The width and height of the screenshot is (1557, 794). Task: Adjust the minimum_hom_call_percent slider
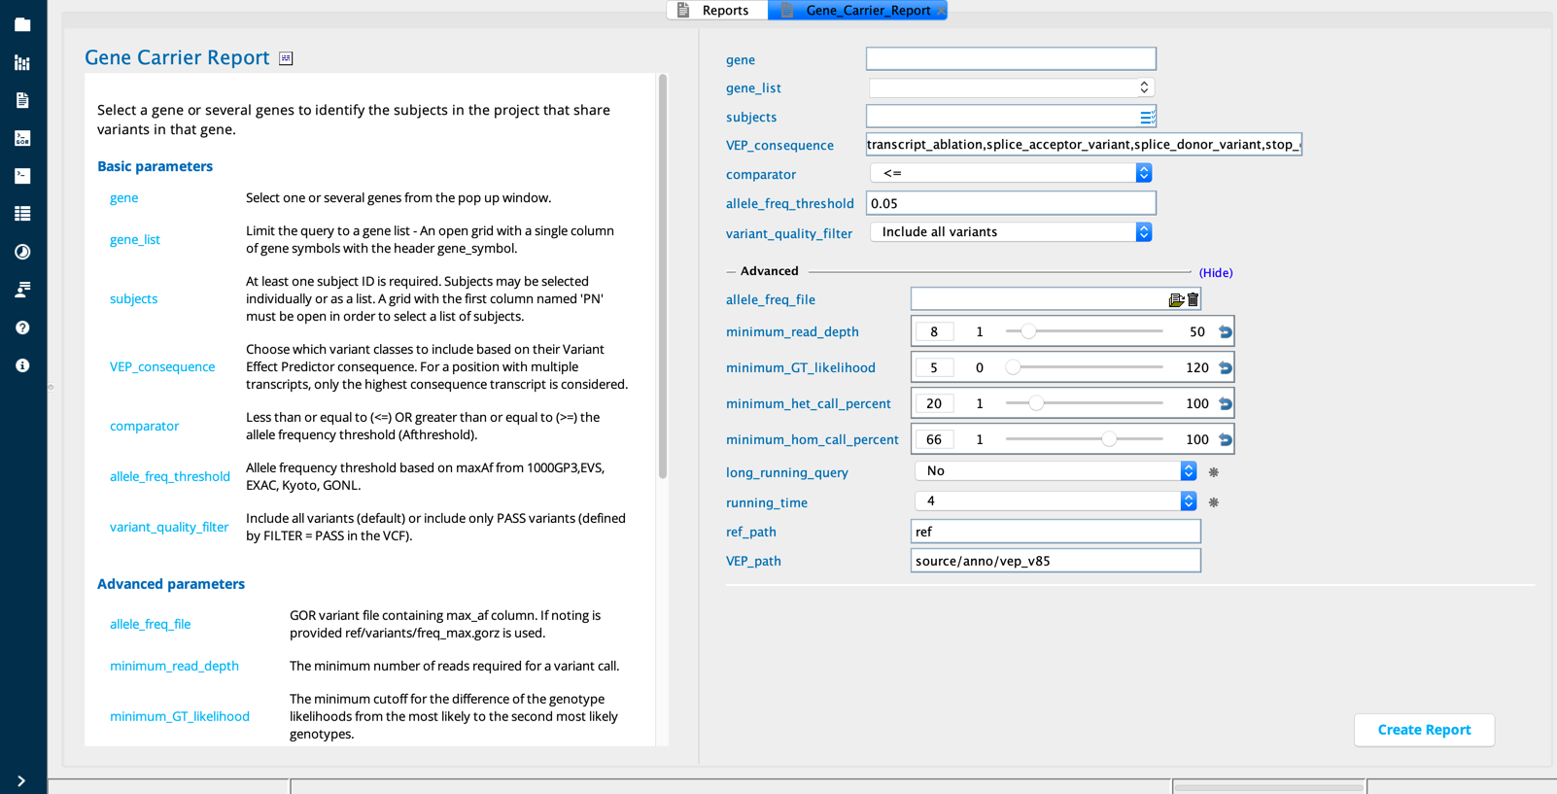1084,440
